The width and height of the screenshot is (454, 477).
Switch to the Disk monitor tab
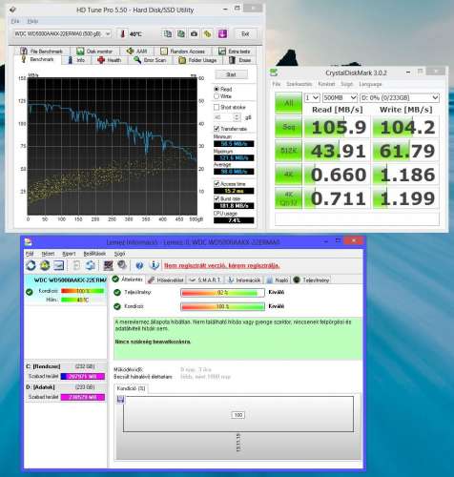pos(94,52)
